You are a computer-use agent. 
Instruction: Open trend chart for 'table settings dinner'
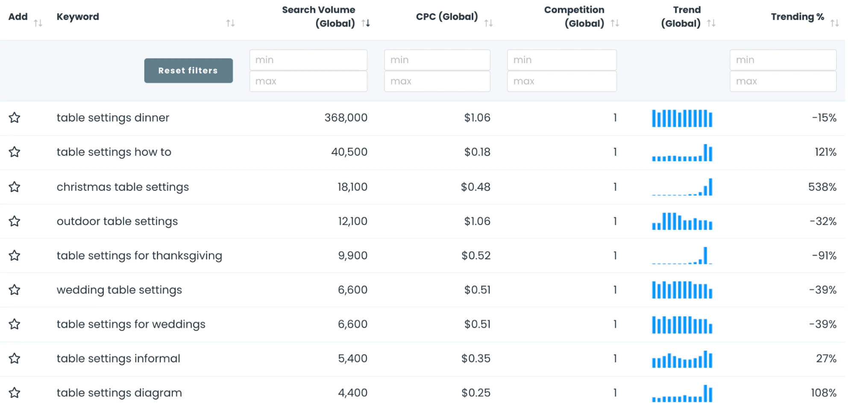(x=682, y=118)
